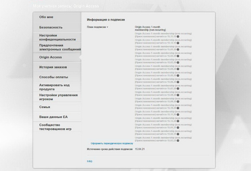Viewport: 251px width, 171px height.
Task: Open help icon for membership starting 15.11.20
Action: click(x=178, y=115)
